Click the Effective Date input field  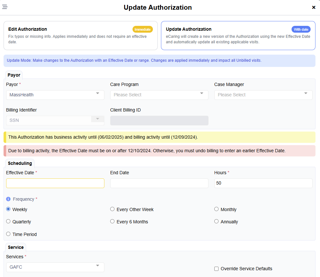[x=55, y=183]
